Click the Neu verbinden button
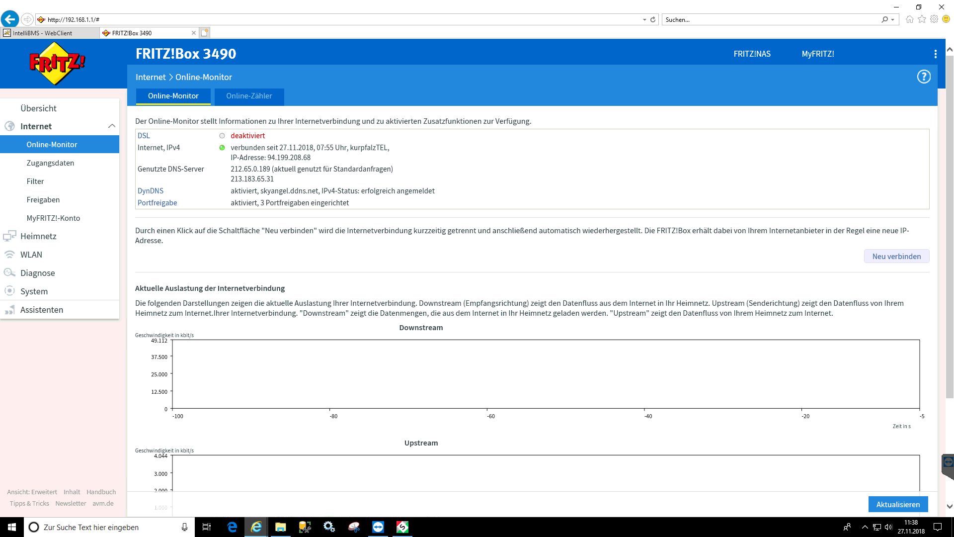This screenshot has height=537, width=954. pos(896,257)
